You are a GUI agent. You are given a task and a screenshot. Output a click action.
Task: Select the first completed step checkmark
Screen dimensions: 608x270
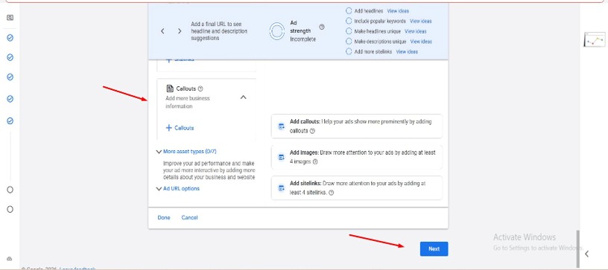tap(10, 37)
